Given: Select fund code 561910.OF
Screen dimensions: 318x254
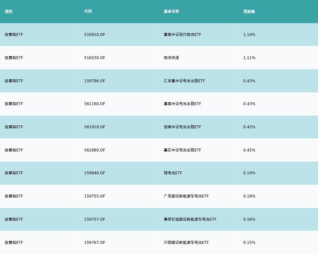Looking at the screenshot, I should 95,127.
